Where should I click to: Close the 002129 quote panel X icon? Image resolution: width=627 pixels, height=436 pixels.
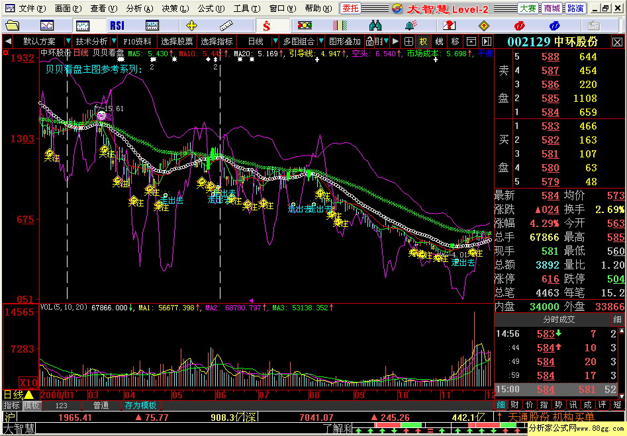[617, 42]
